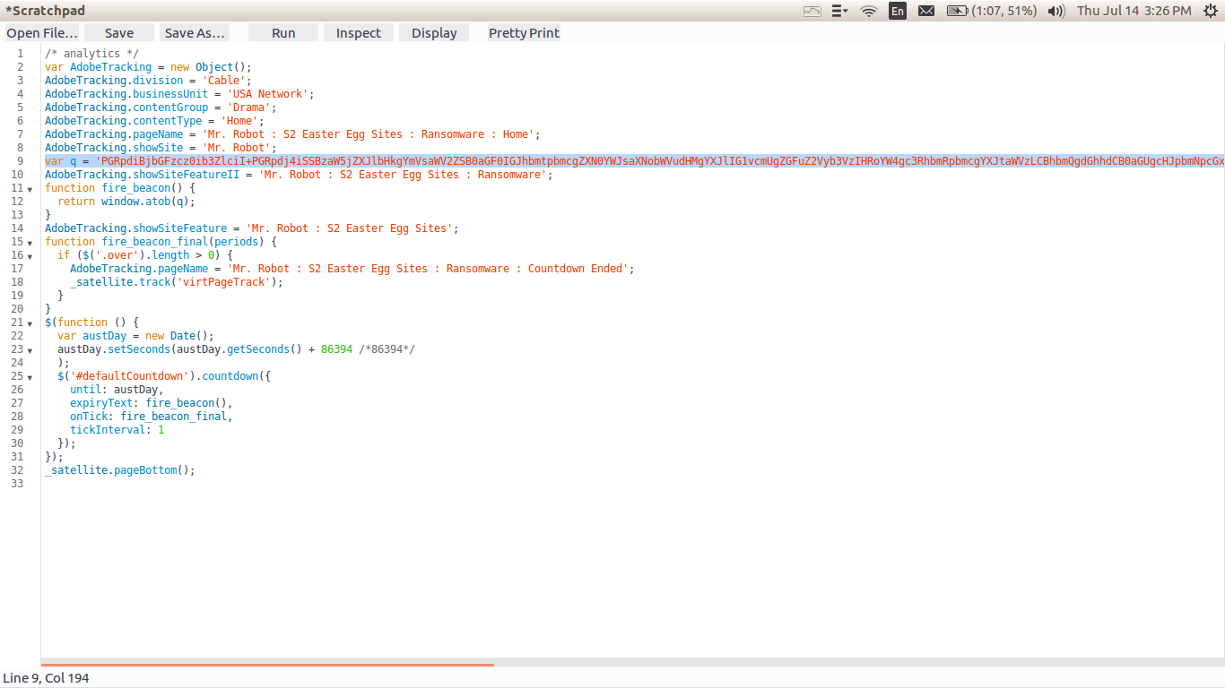Click the Inspect button
The width and height of the screenshot is (1225, 688).
click(359, 33)
